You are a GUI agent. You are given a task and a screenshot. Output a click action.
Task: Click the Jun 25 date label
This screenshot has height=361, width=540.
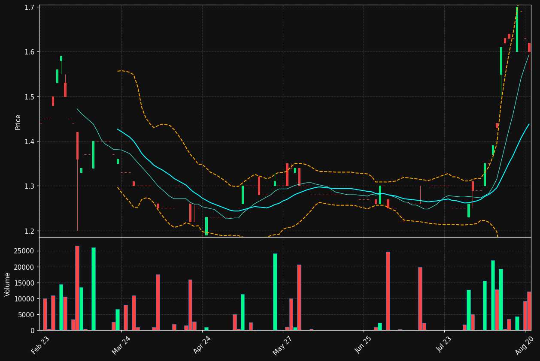pyautogui.click(x=363, y=345)
